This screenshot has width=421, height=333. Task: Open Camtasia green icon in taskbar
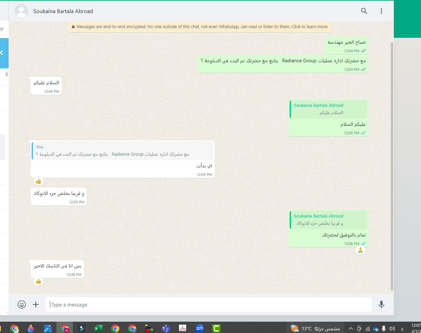(x=216, y=328)
